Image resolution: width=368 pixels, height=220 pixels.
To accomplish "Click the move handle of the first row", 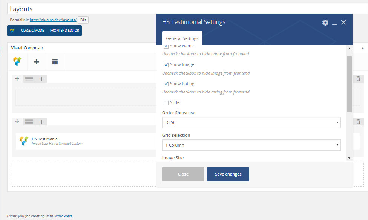I will coord(17,79).
